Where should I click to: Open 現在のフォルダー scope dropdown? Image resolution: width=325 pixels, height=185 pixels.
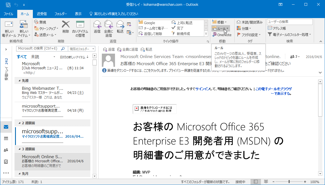pos(82,49)
